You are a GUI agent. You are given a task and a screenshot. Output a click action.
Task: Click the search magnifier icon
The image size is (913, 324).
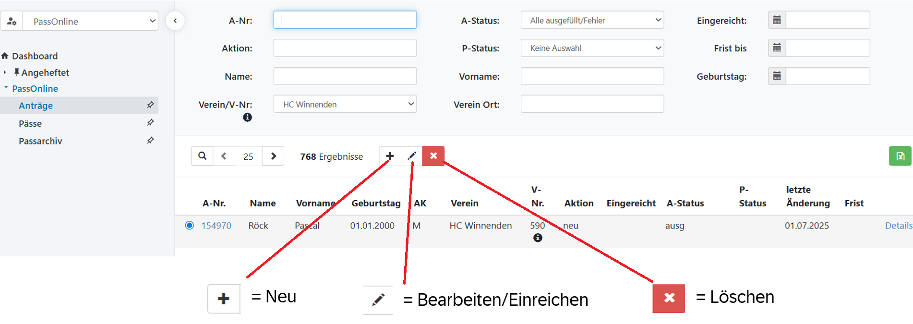pos(203,156)
